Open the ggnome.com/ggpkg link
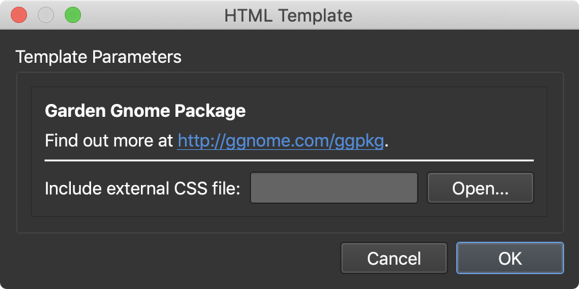 point(280,142)
